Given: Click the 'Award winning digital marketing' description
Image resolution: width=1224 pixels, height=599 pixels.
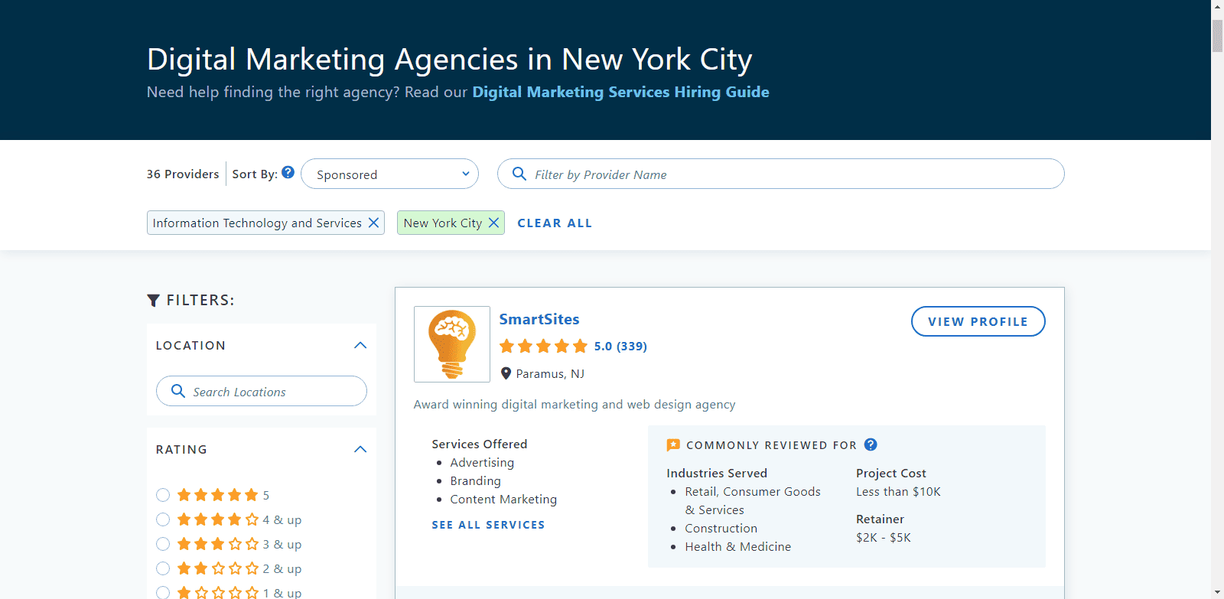Looking at the screenshot, I should click(x=575, y=404).
